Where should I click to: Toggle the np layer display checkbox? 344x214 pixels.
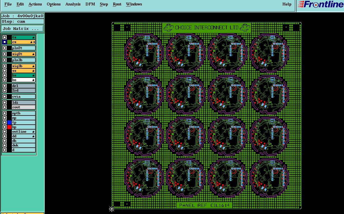[x=5, y=118]
